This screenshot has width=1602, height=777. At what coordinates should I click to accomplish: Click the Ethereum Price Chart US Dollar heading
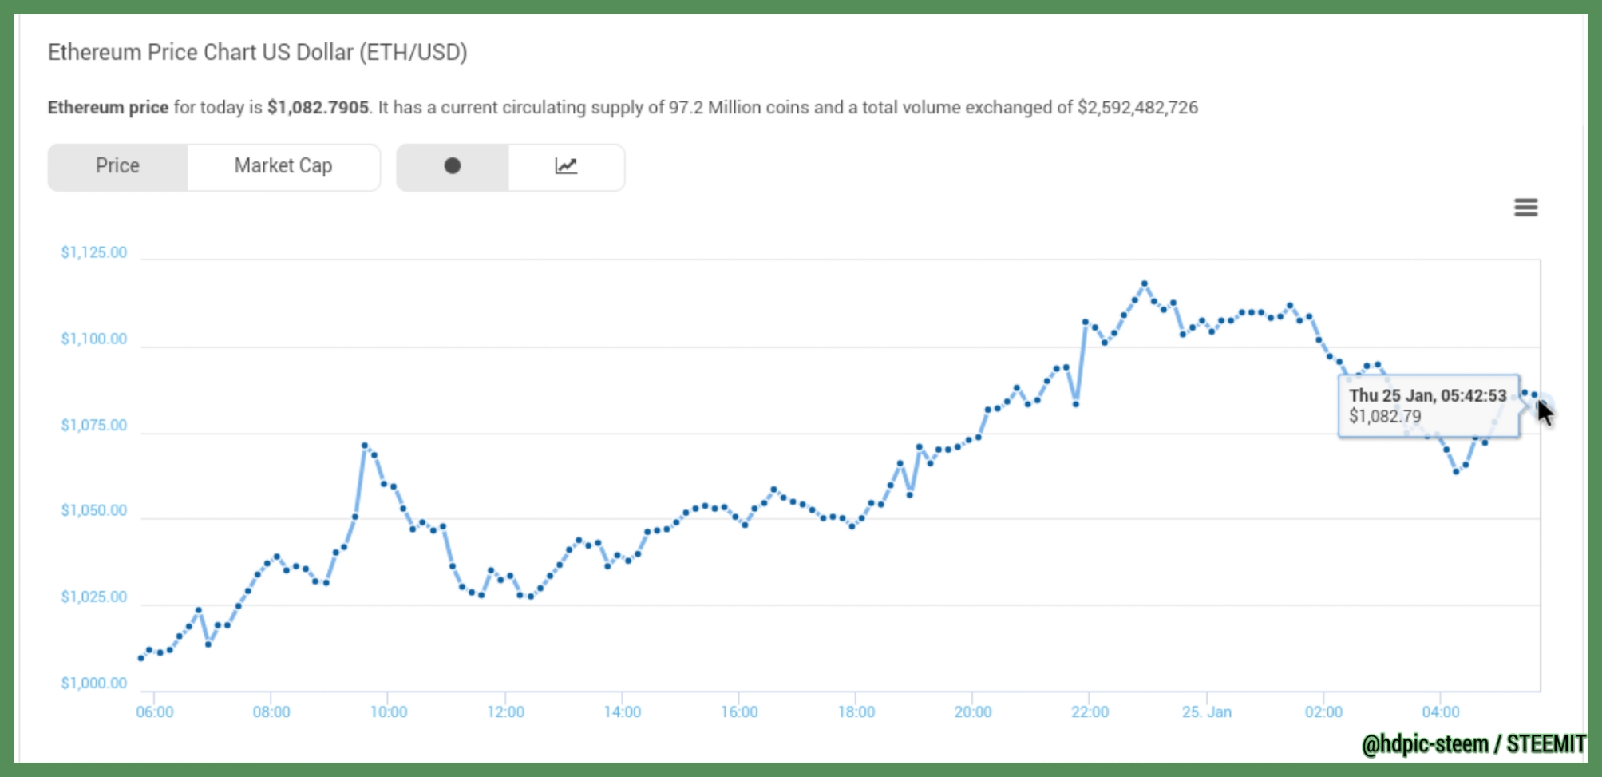coord(258,53)
